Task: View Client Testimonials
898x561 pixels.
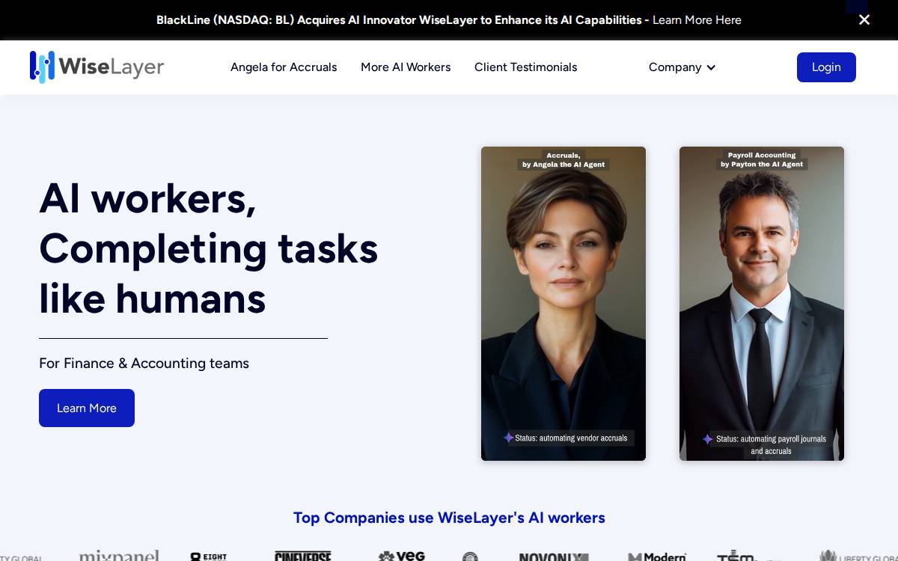Action: click(x=525, y=67)
